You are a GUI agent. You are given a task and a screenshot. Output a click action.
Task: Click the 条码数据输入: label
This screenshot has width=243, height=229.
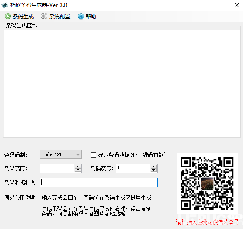21,182
